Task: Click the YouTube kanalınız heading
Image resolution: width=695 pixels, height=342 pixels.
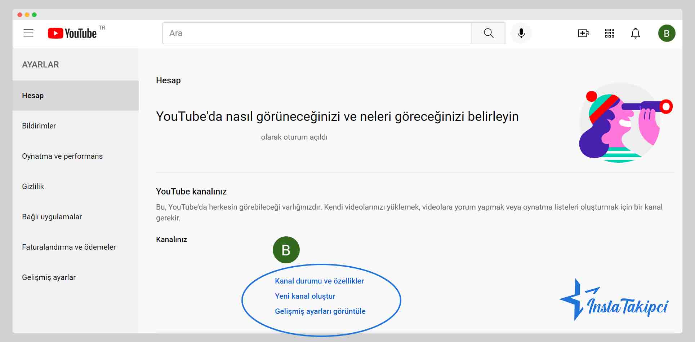Action: click(191, 192)
